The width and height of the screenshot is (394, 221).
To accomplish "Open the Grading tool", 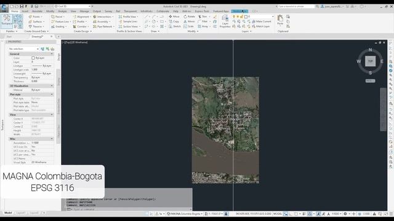I will (x=58, y=26).
